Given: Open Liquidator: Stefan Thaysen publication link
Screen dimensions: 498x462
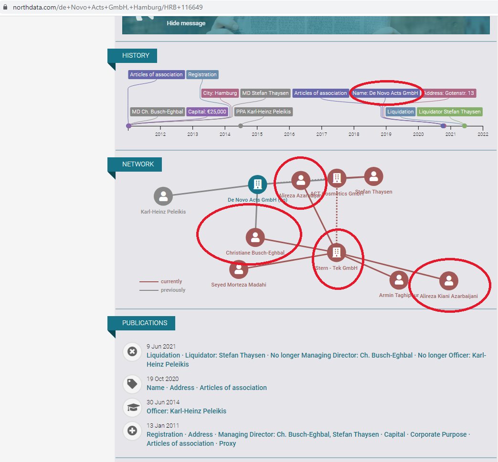Looking at the screenshot, I should point(225,356).
